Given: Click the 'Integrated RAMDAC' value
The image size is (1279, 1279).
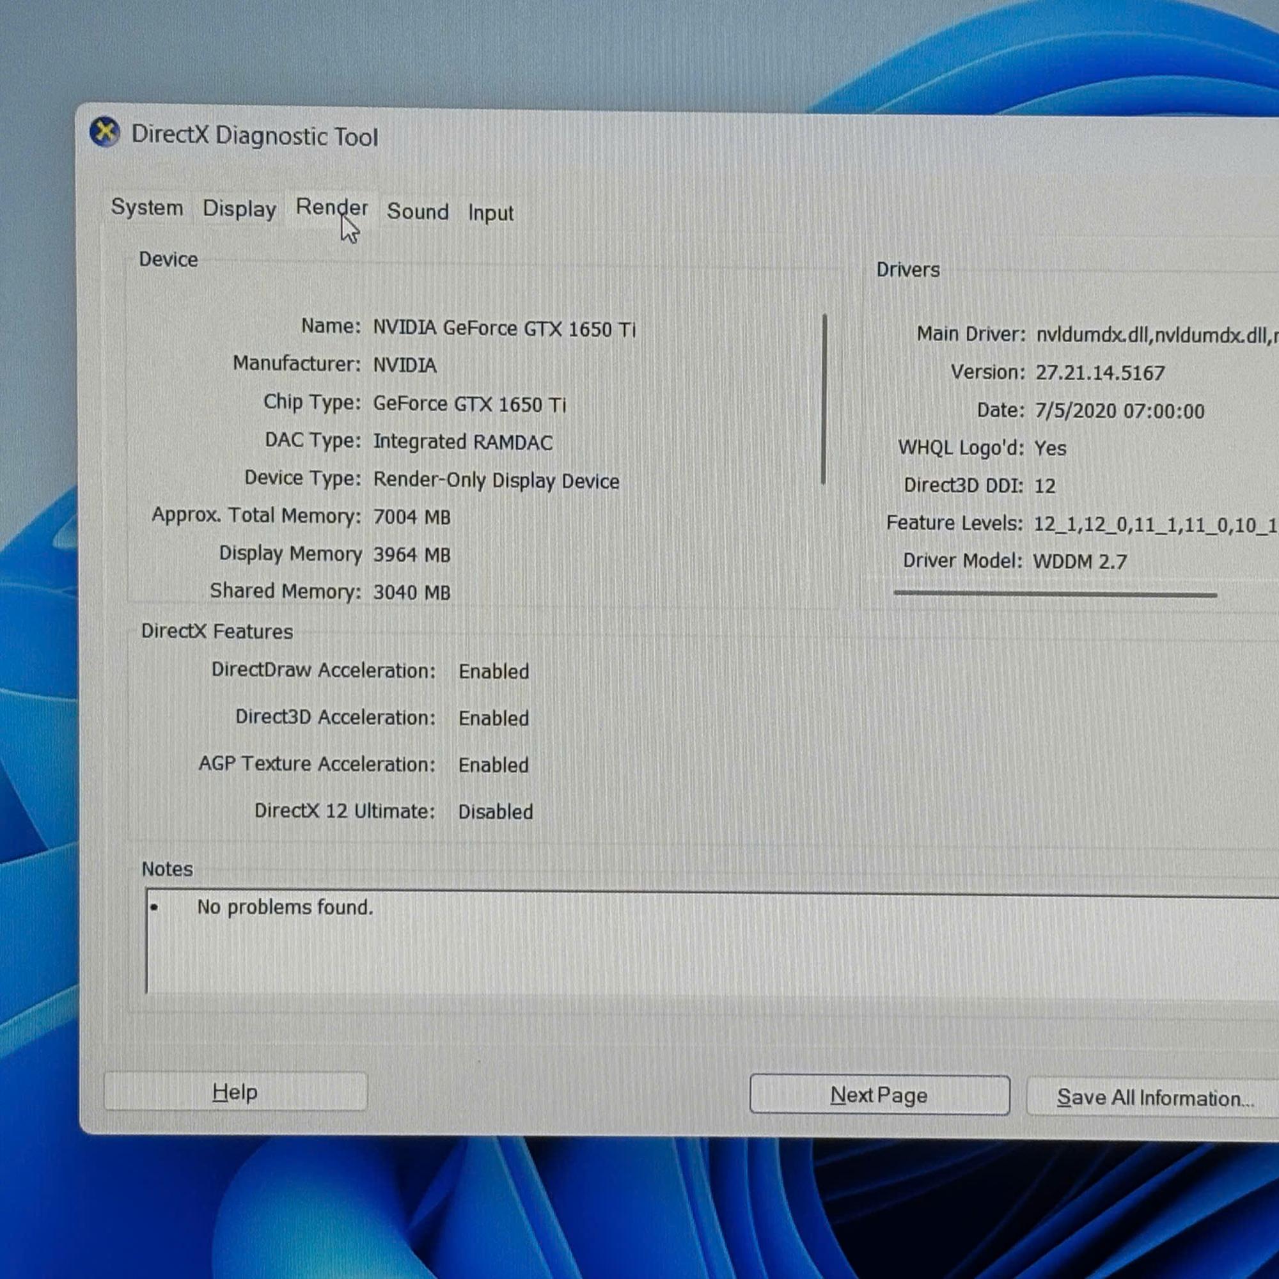Looking at the screenshot, I should click(x=463, y=441).
